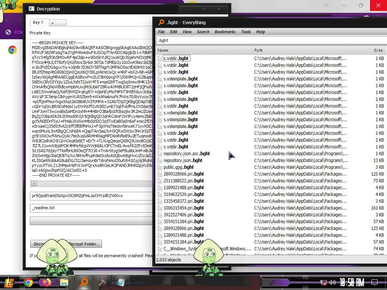387x290 pixels.
Task: Click inside the private key text area
Action: [91, 110]
